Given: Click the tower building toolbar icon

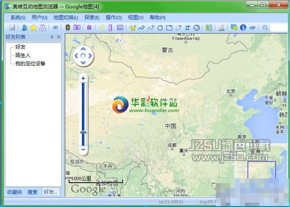Looking at the screenshot, I should click(222, 28).
